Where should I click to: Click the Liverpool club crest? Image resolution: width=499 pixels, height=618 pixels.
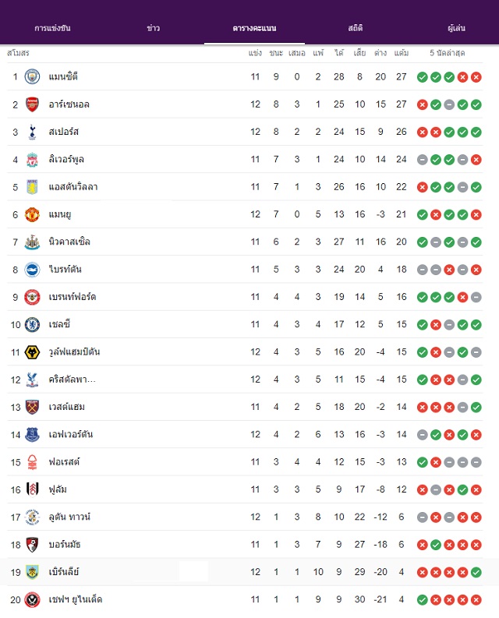click(x=32, y=160)
